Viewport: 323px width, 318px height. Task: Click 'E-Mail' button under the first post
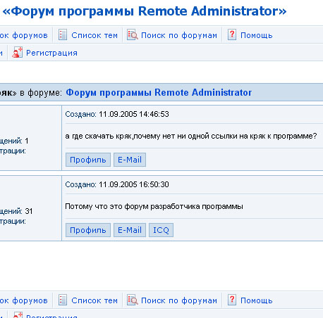tap(130, 160)
